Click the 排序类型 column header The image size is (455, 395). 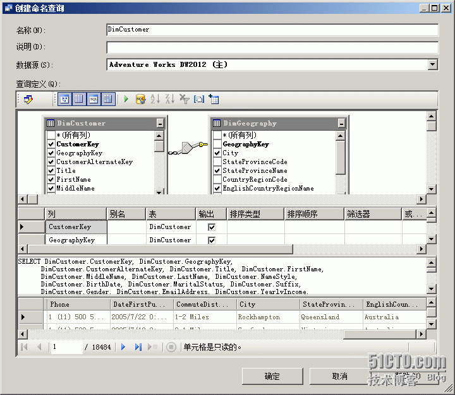tap(255, 214)
